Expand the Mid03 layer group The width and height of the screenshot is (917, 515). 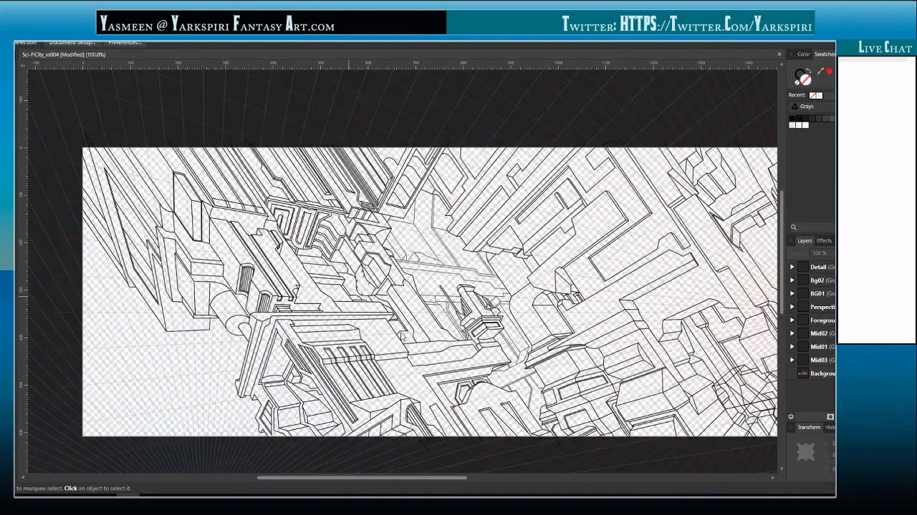coord(792,360)
